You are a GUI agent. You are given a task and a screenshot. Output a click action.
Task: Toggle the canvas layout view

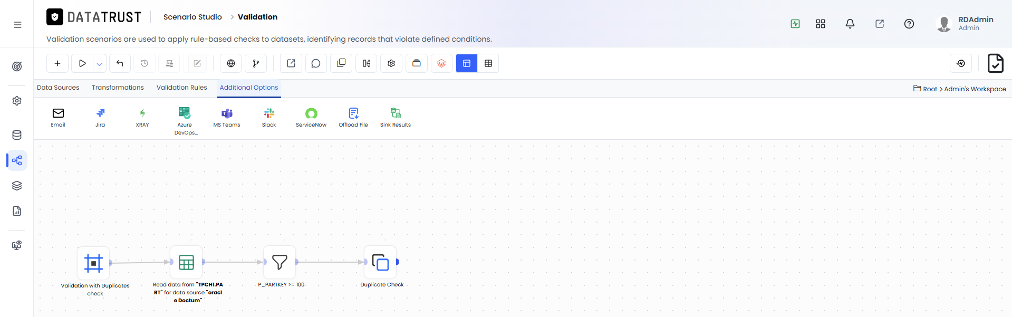467,63
